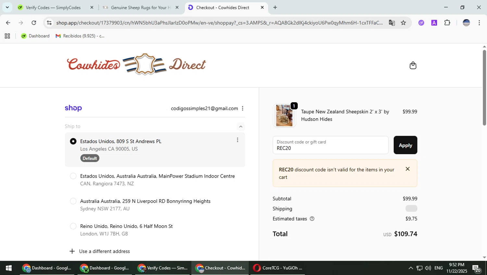Open the tab search dropdown arrow

coord(7,7)
